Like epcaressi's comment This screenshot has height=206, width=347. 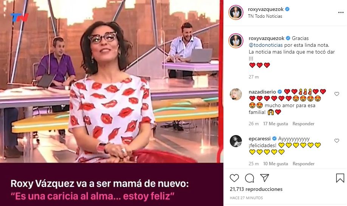pos(336,141)
